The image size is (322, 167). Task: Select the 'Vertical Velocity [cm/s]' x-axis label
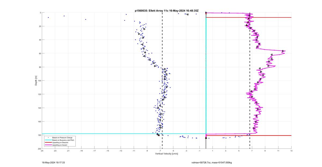(167, 154)
